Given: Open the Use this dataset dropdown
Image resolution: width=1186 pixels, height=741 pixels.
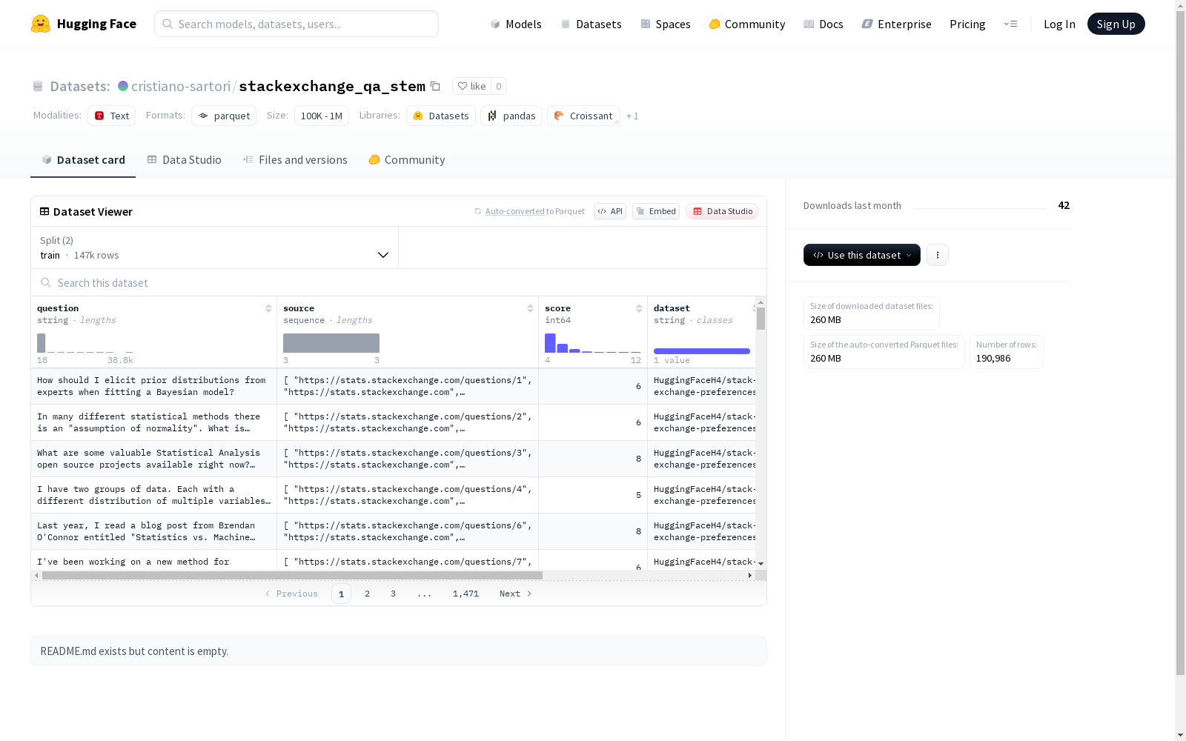Looking at the screenshot, I should [x=862, y=255].
